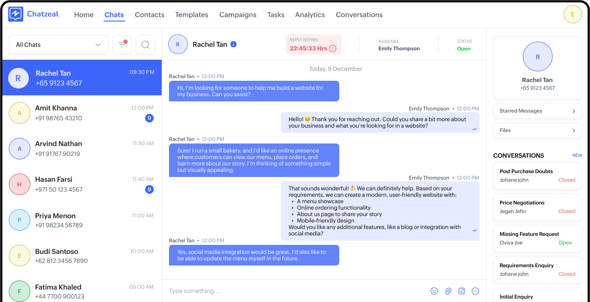590x302 pixels.
Task: Open the Analytics tab
Action: coord(310,15)
